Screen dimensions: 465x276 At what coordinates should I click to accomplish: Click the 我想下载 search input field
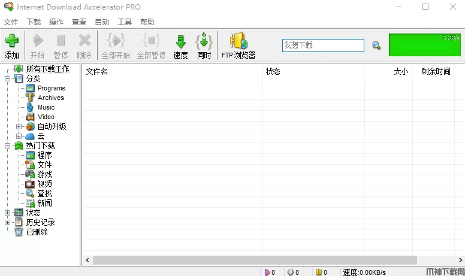pyautogui.click(x=323, y=46)
